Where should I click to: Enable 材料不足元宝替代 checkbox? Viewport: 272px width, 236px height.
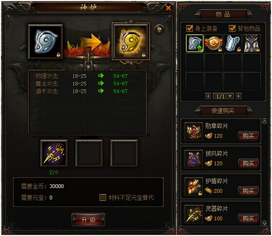(103, 197)
